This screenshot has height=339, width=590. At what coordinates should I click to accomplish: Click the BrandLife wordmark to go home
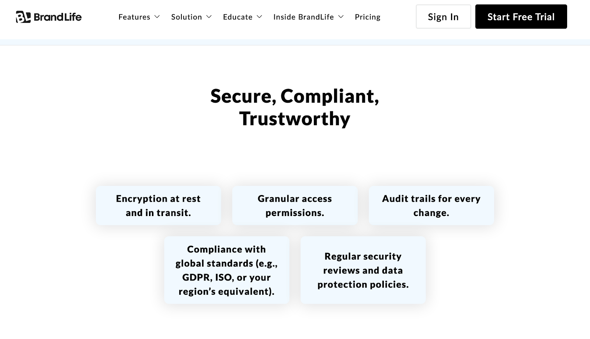coord(57,16)
